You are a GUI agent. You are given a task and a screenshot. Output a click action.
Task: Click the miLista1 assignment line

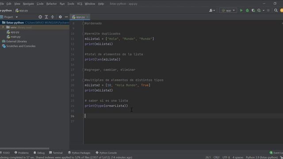click(119, 39)
